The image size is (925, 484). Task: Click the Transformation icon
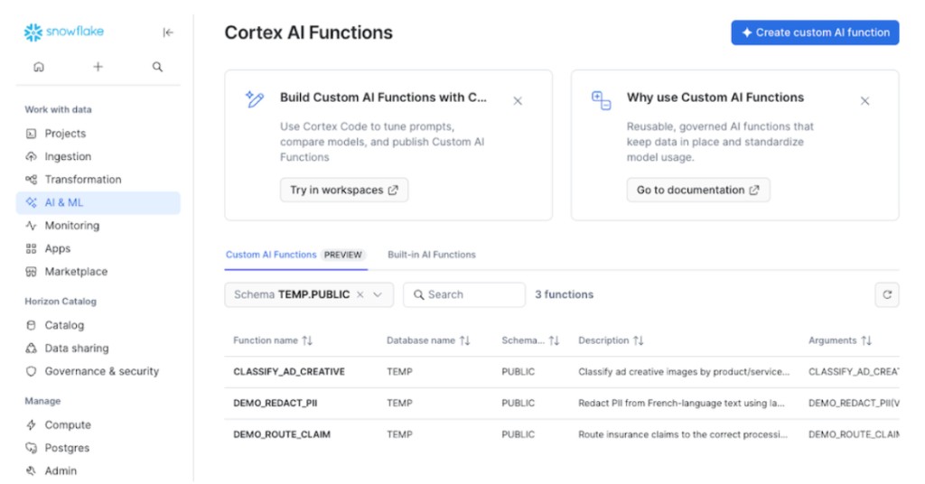click(32, 180)
